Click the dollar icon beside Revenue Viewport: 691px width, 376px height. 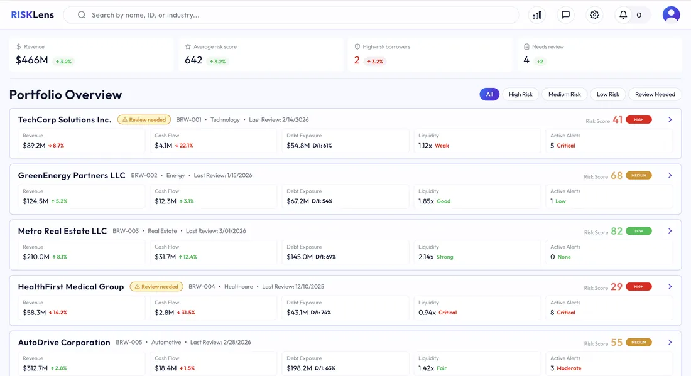tap(18, 46)
